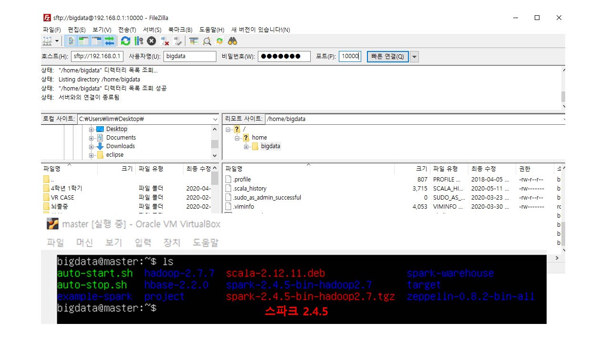This screenshot has height=343, width=610.
Task: Sort remote list by 최종 수정 column header
Action: click(x=493, y=169)
